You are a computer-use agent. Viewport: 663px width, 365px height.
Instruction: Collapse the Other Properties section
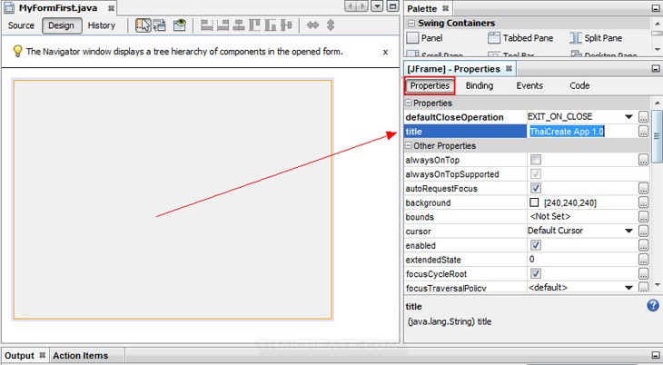(x=409, y=145)
